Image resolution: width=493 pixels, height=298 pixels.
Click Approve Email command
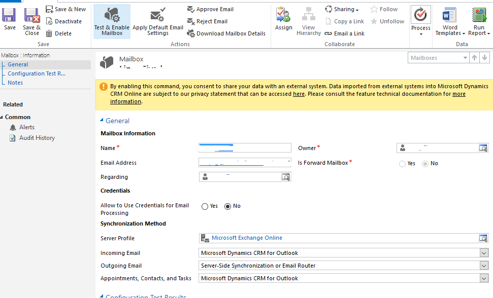click(x=210, y=9)
